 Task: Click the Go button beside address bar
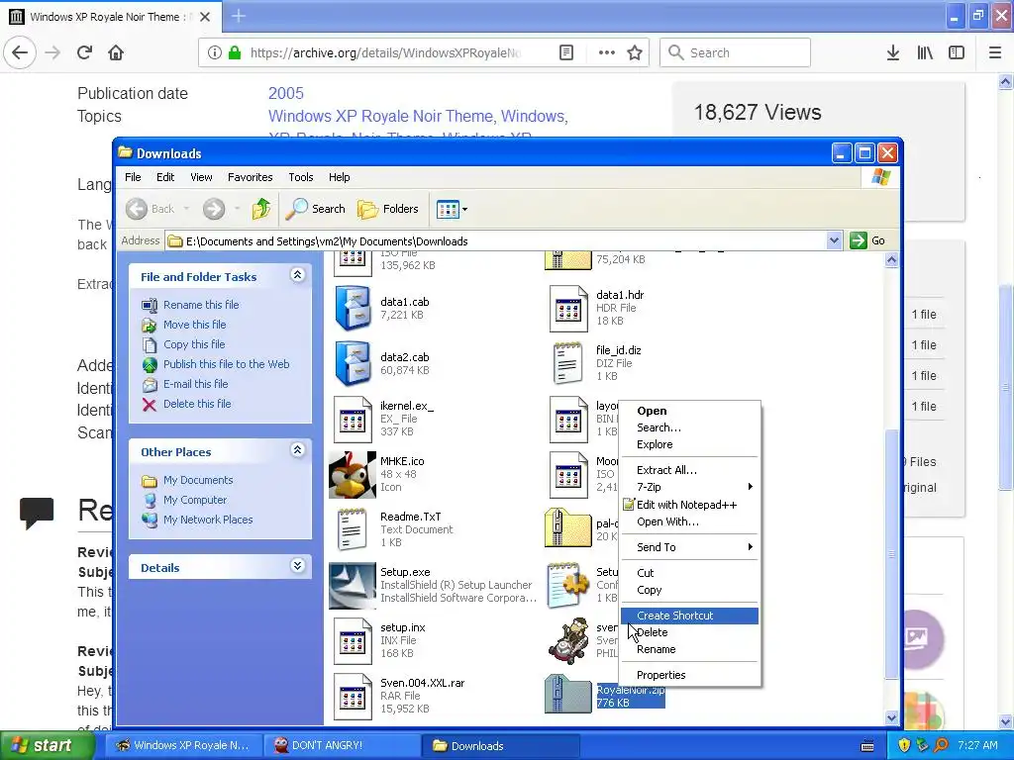pos(867,241)
